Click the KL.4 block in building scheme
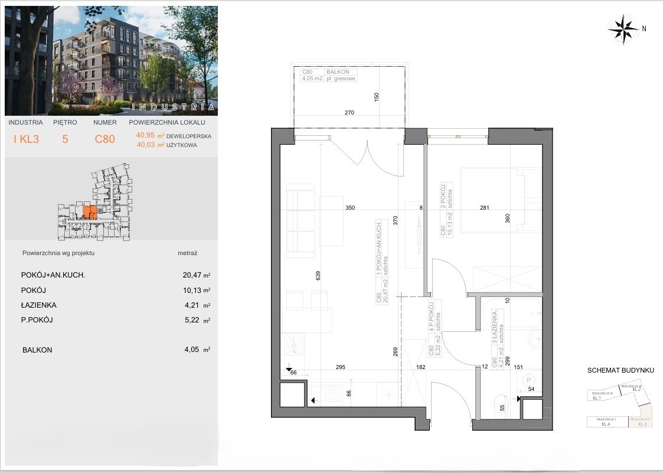This screenshot has height=473, width=663. point(607,422)
